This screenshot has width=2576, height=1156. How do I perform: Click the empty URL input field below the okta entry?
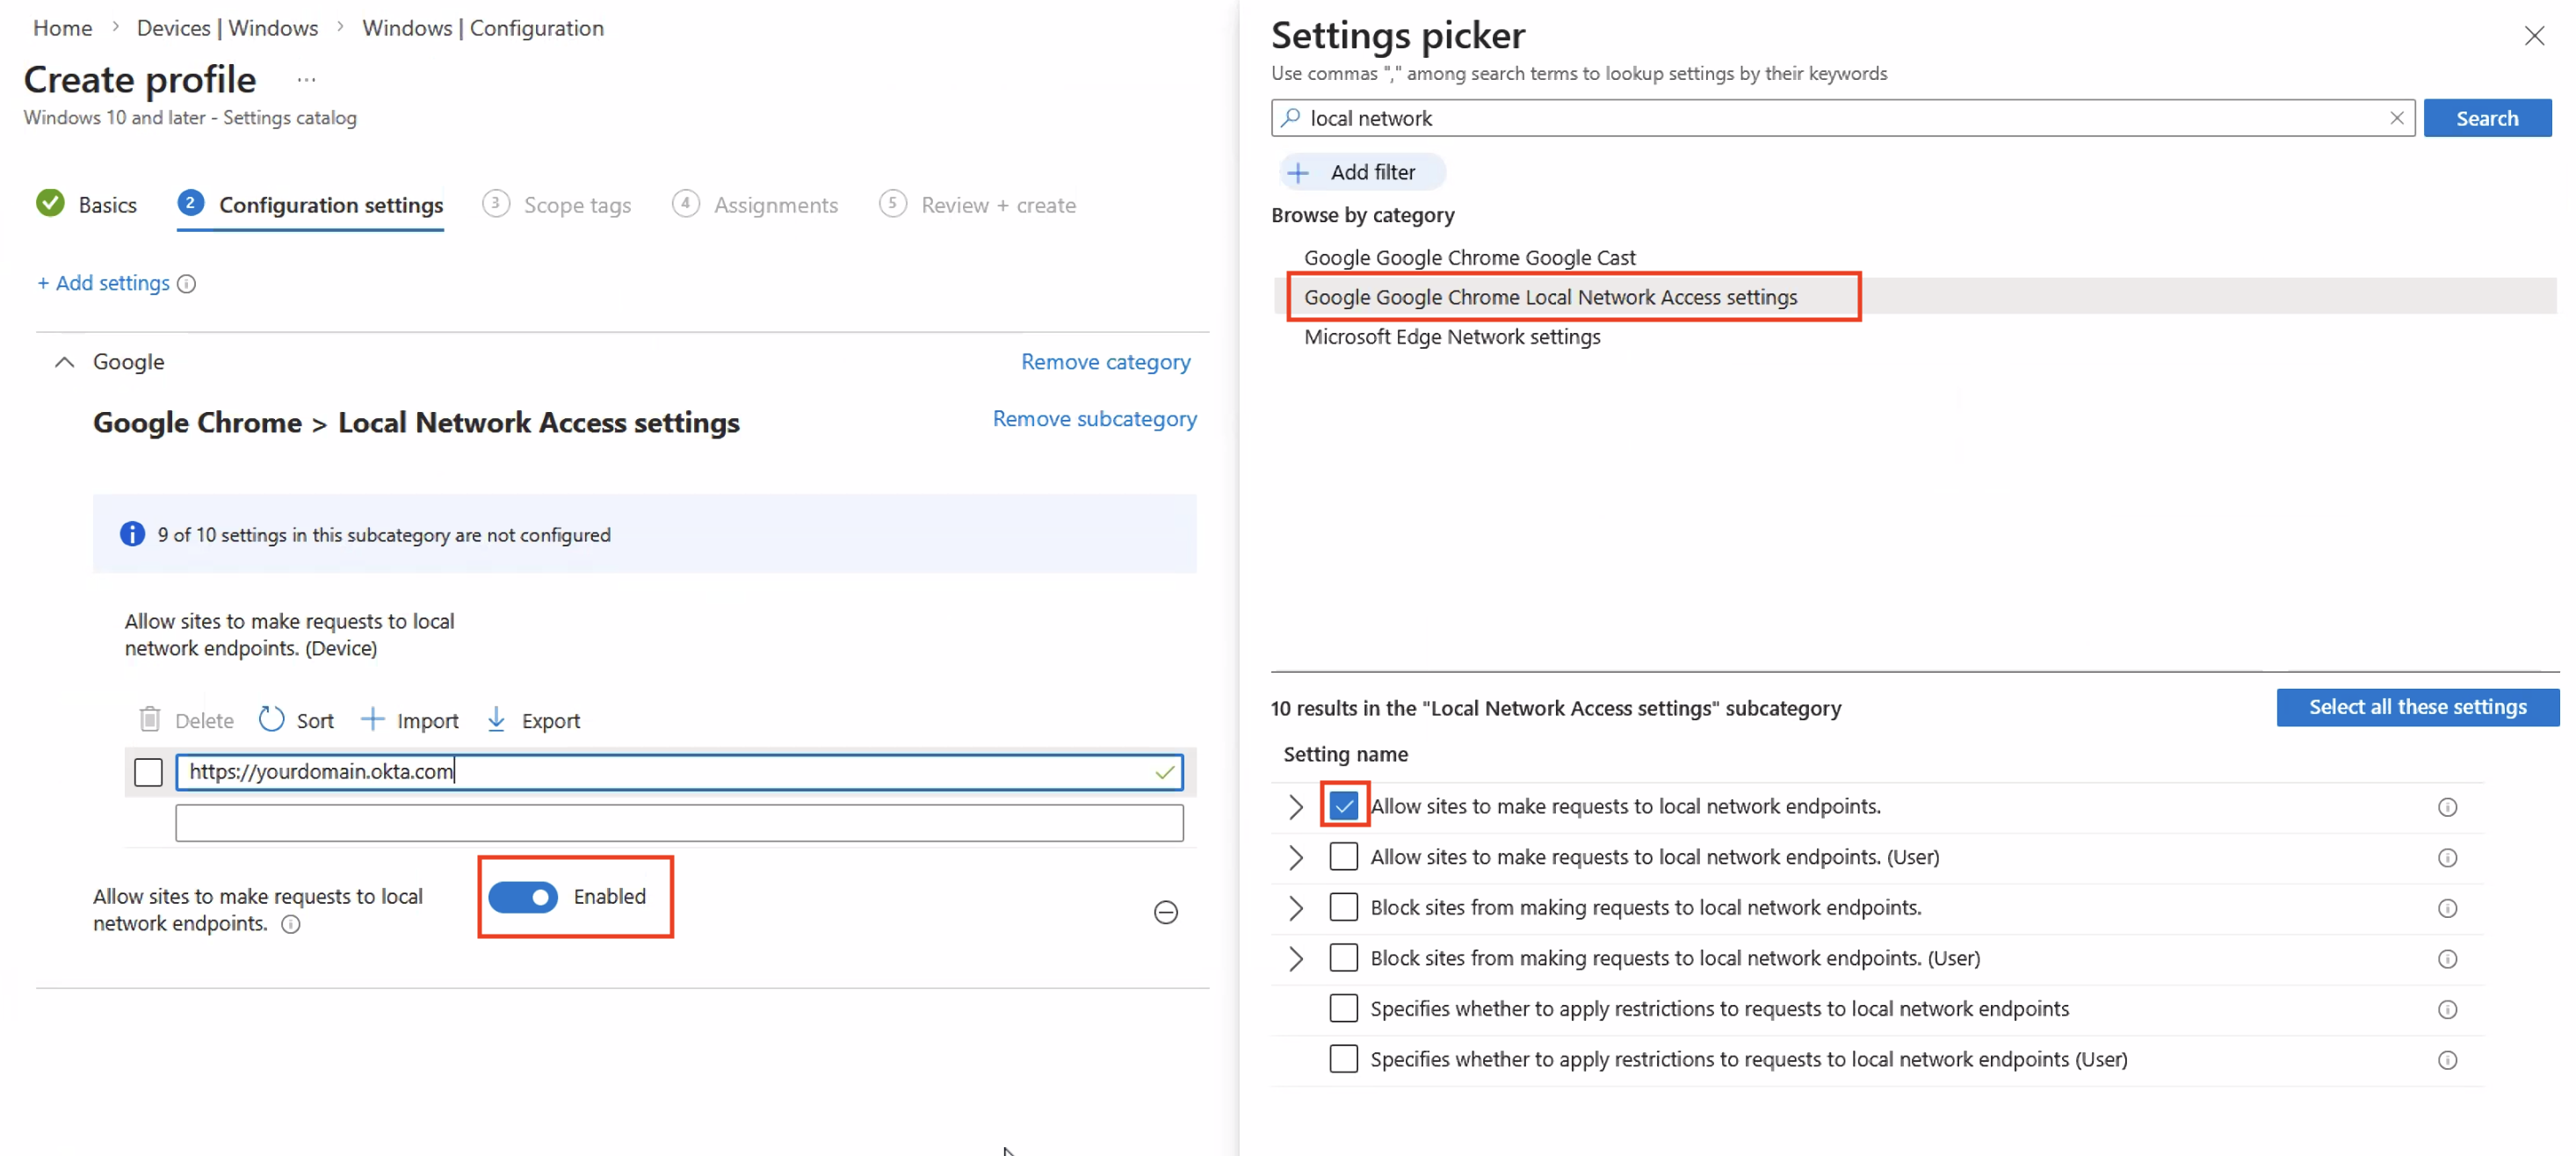679,822
